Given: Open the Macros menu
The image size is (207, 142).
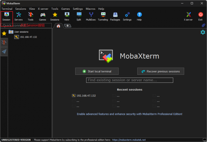Looking at the screenshot, I should point(90,9).
